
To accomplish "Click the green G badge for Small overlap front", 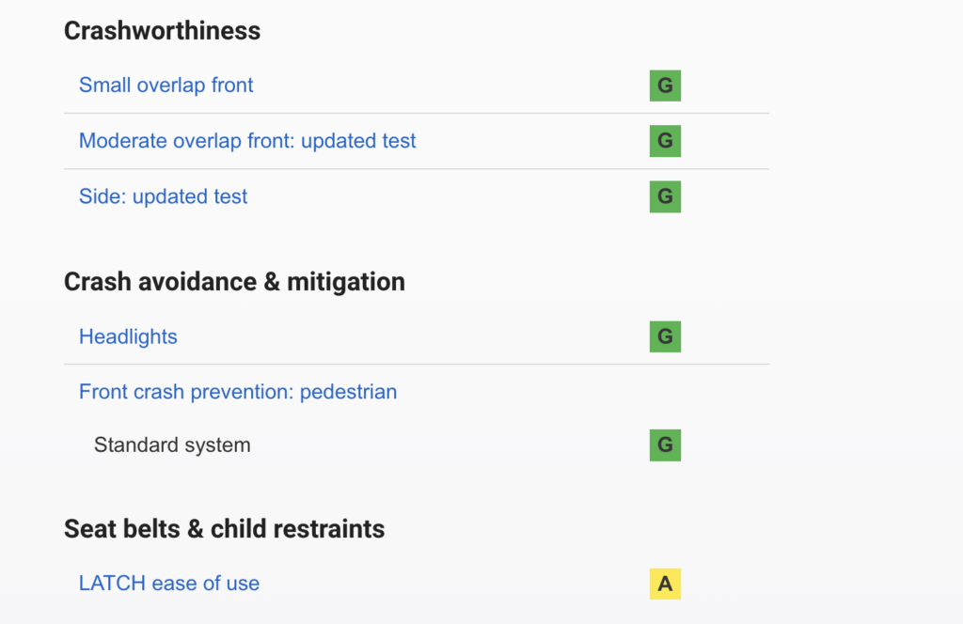I will [665, 86].
